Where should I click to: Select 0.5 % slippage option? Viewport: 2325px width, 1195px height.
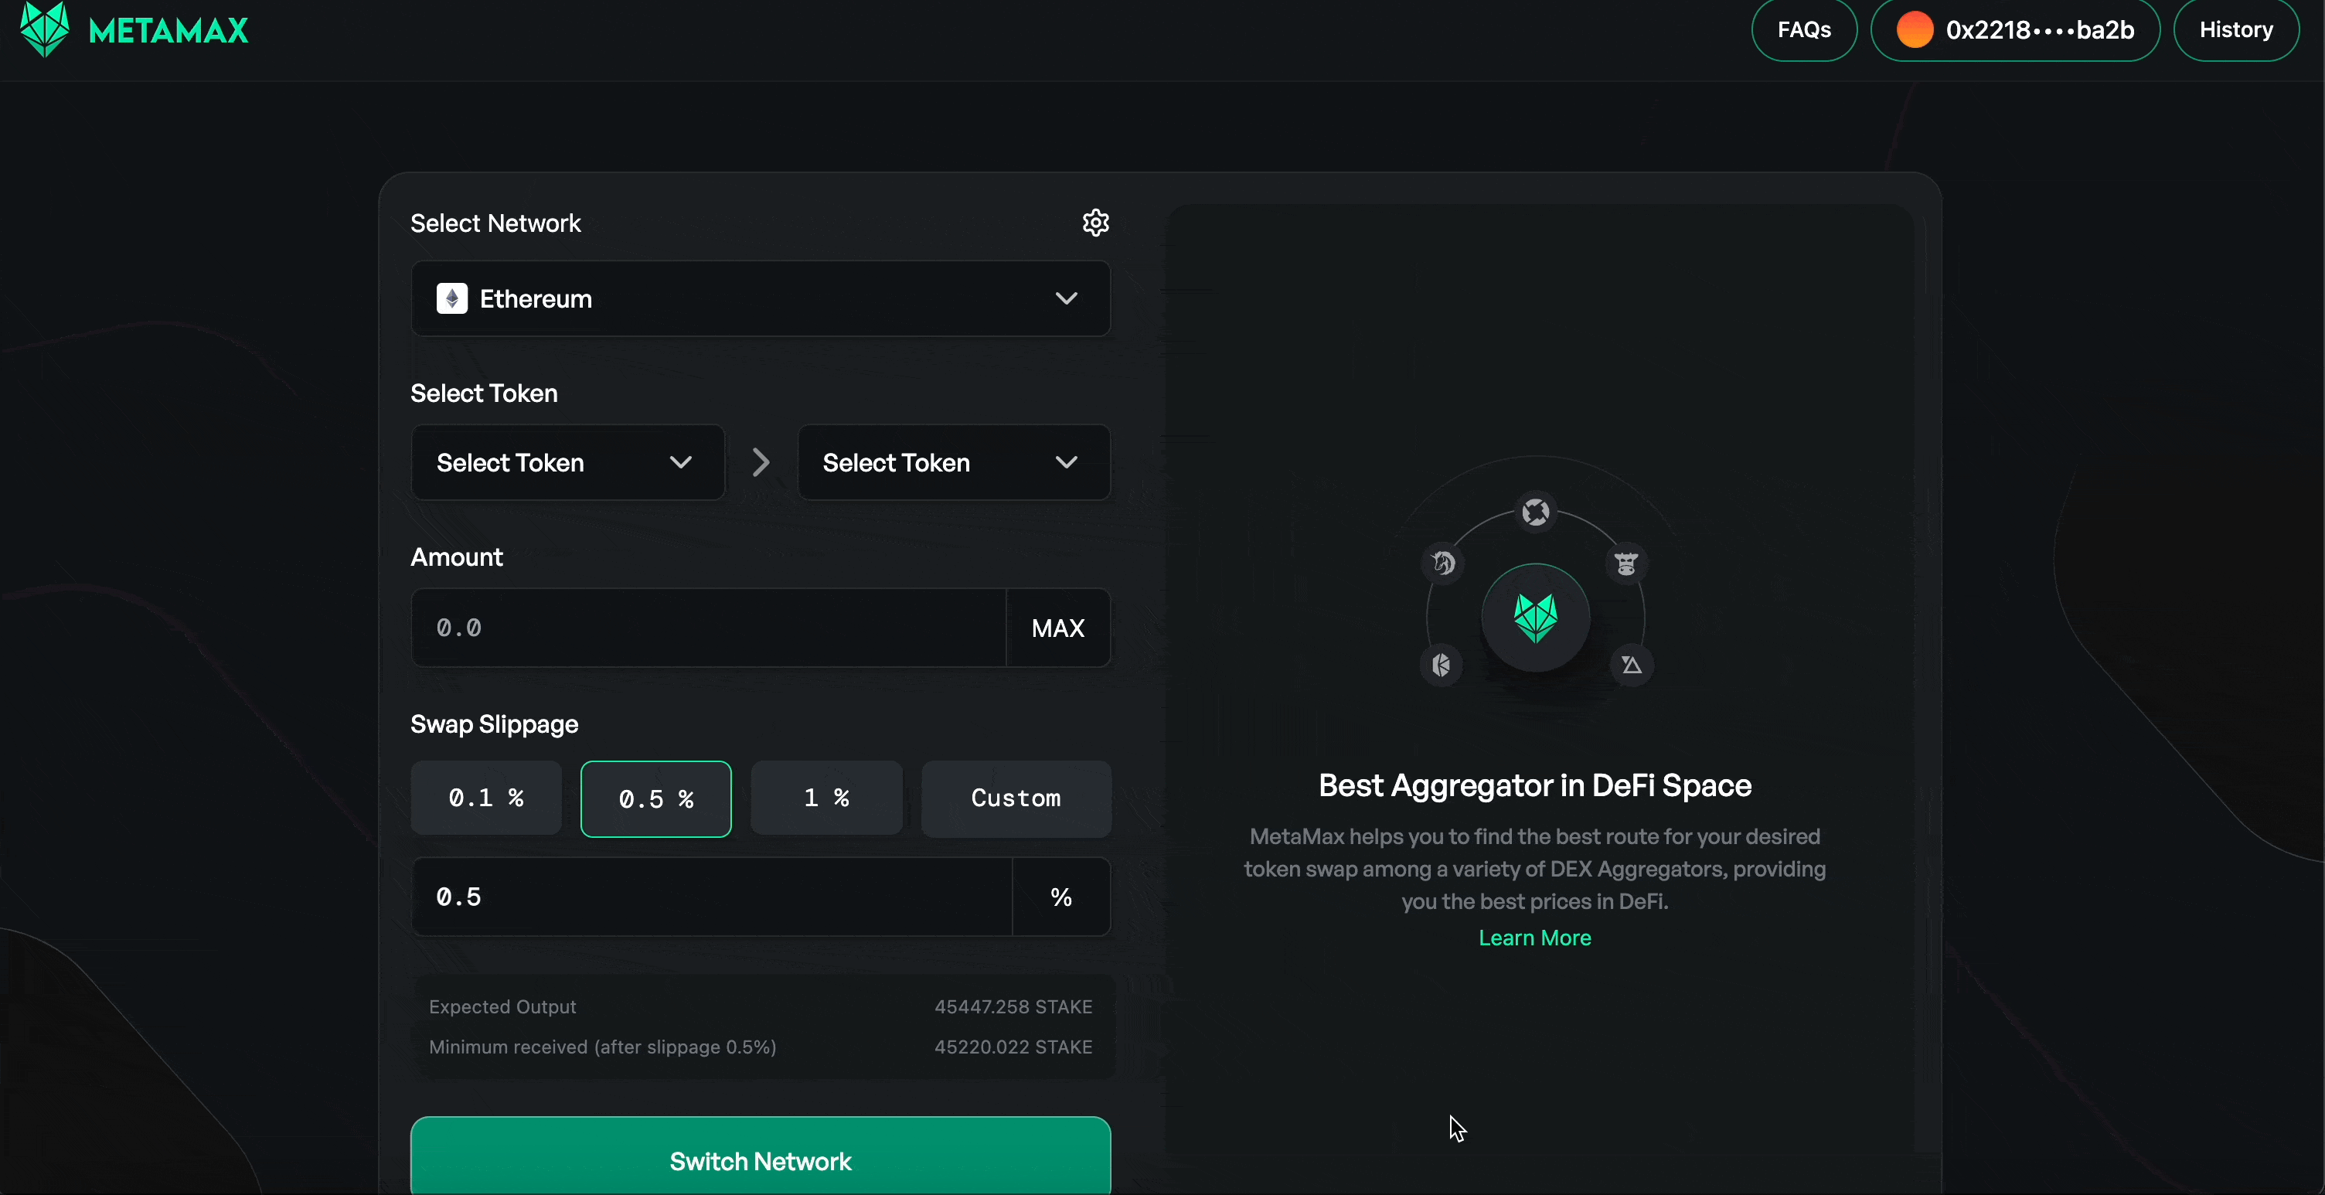click(x=656, y=798)
